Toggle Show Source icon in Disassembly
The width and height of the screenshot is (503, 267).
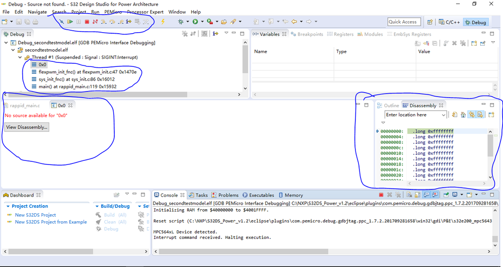[480, 115]
